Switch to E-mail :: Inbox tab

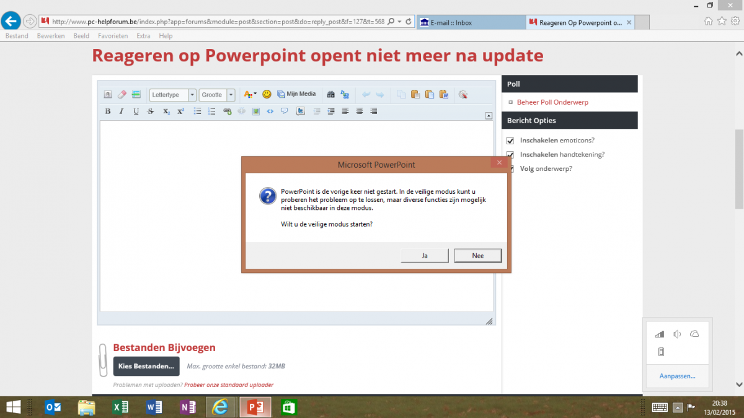click(471, 23)
